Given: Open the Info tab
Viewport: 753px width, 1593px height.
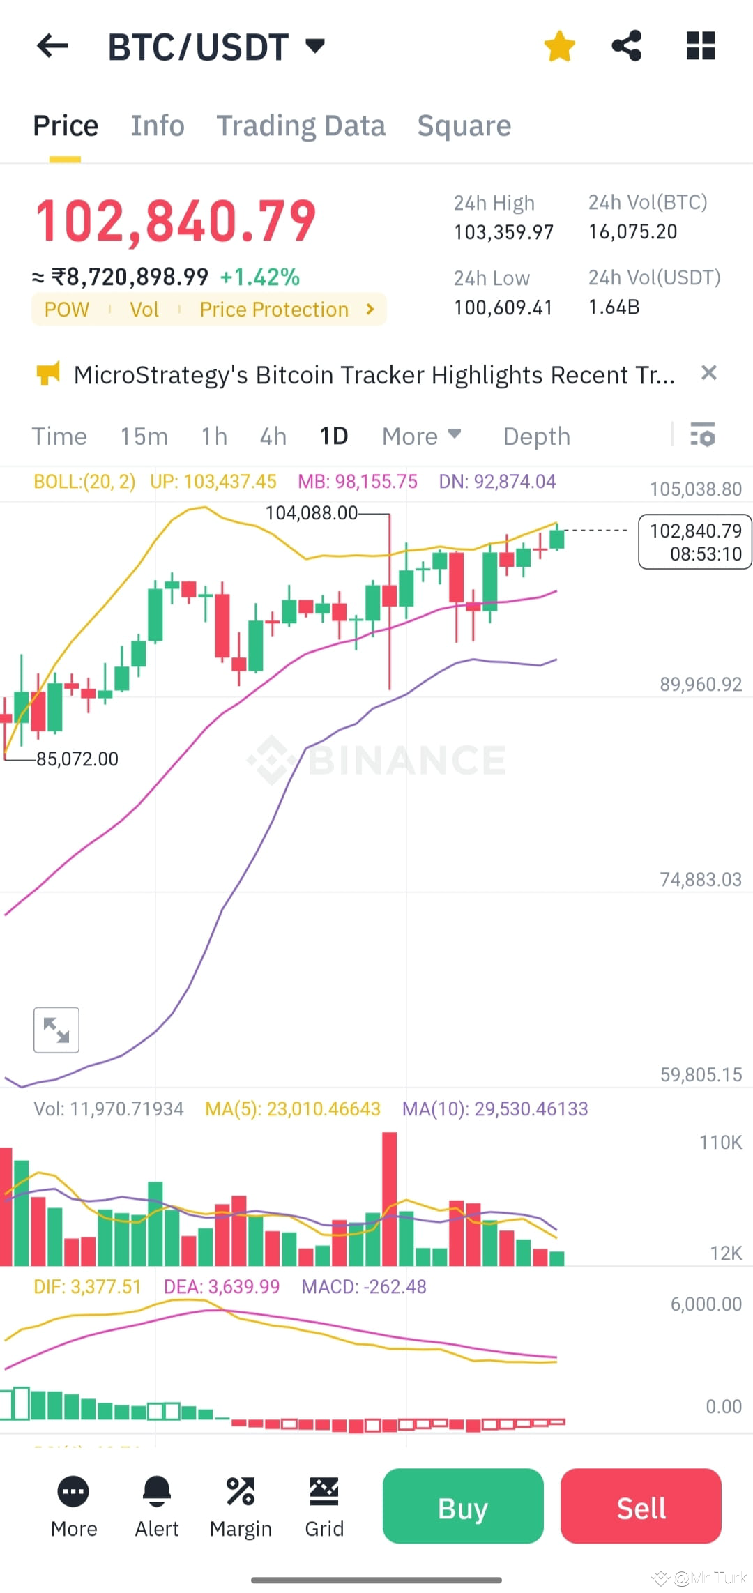Looking at the screenshot, I should coord(157,125).
